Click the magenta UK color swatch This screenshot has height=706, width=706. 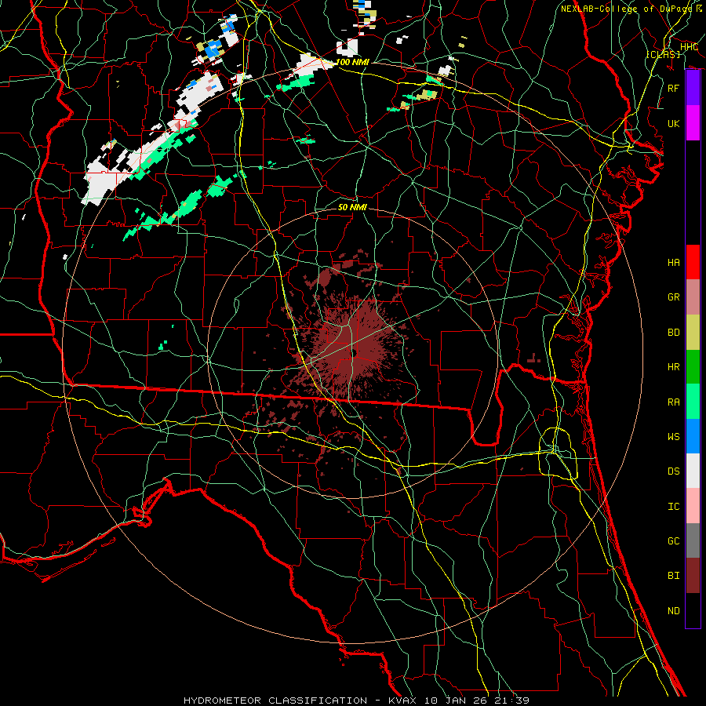coord(693,123)
